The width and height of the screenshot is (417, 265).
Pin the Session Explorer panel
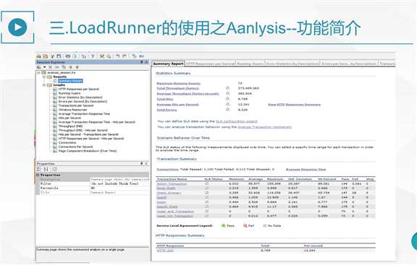click(142, 62)
